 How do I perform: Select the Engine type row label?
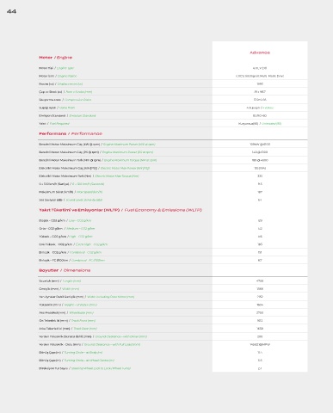click(x=57, y=68)
